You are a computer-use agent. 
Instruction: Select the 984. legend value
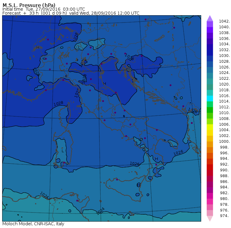pos(225,187)
